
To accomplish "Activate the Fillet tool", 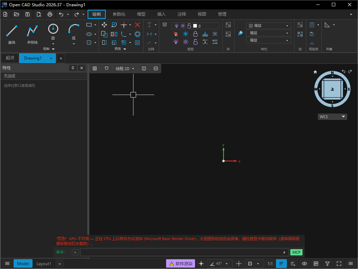I will 124,34.
